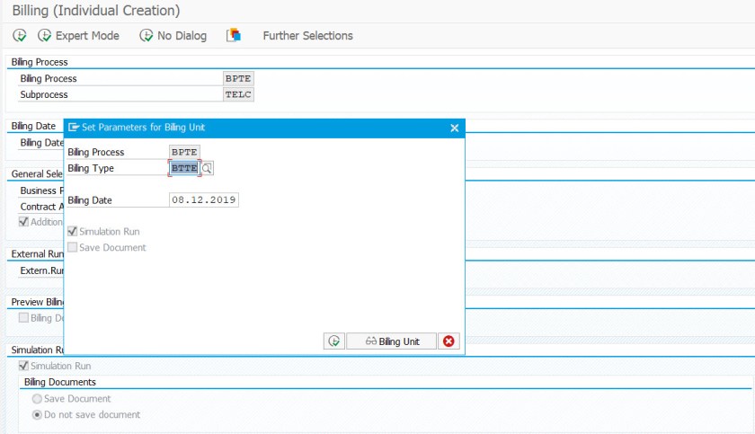The height and width of the screenshot is (434, 755).
Task: Close the Set Parameters for Billing Unit dialog
Action: click(454, 128)
